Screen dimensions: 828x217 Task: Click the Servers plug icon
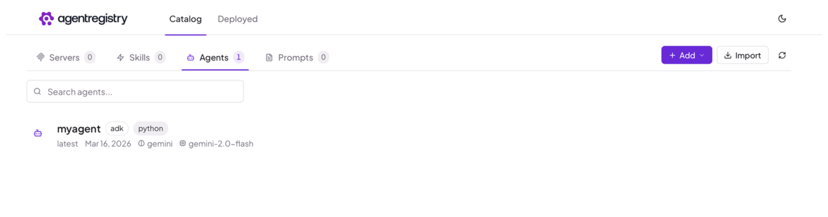(41, 57)
